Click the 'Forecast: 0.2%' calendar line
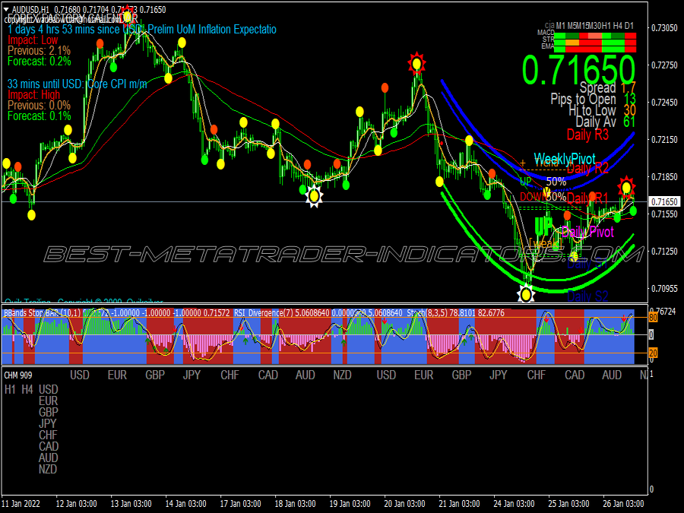This screenshot has height=513, width=684. pos(40,62)
